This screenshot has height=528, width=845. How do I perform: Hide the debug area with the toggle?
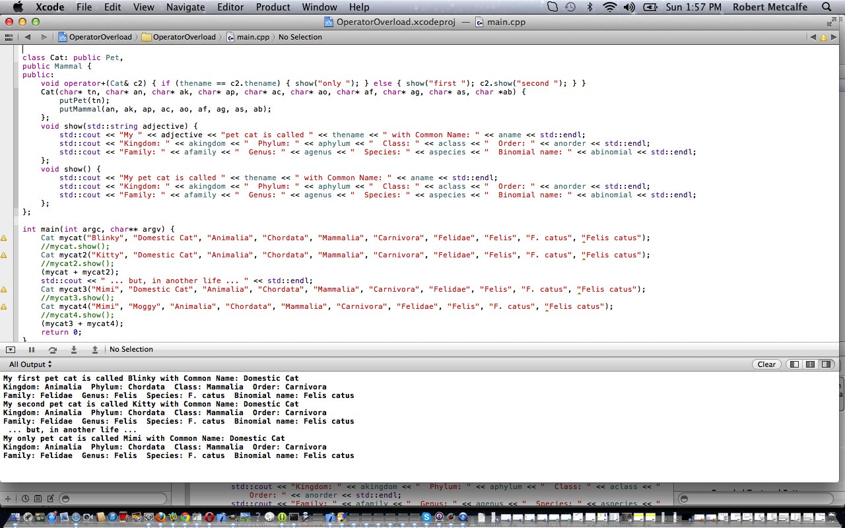pyautogui.click(x=10, y=349)
